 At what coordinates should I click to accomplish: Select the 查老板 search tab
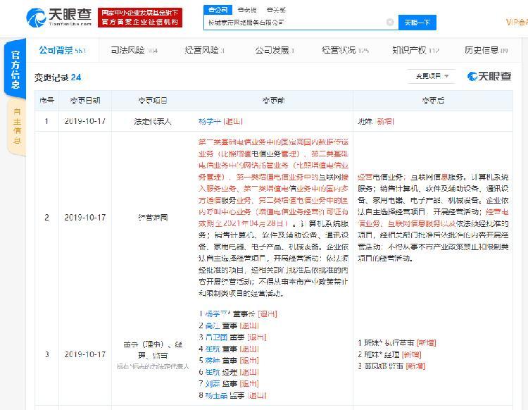coord(247,10)
